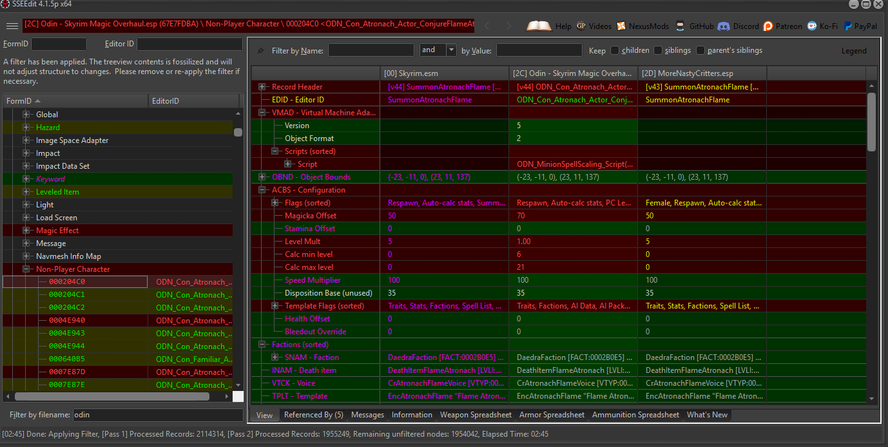Open the Ammunition Spreadsheet tab

[x=635, y=415]
